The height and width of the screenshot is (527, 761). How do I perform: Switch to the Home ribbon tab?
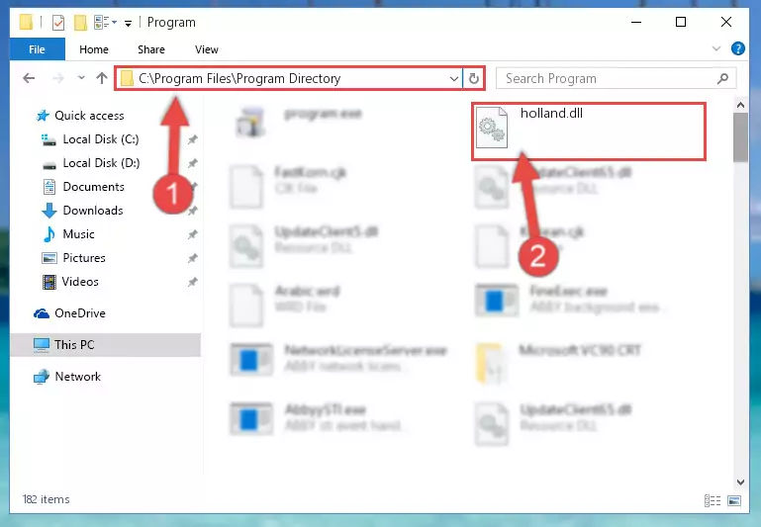tap(94, 49)
